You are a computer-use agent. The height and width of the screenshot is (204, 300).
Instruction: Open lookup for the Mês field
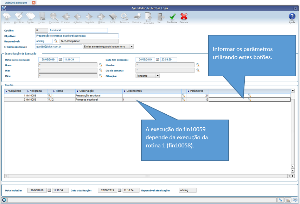pos(101,76)
